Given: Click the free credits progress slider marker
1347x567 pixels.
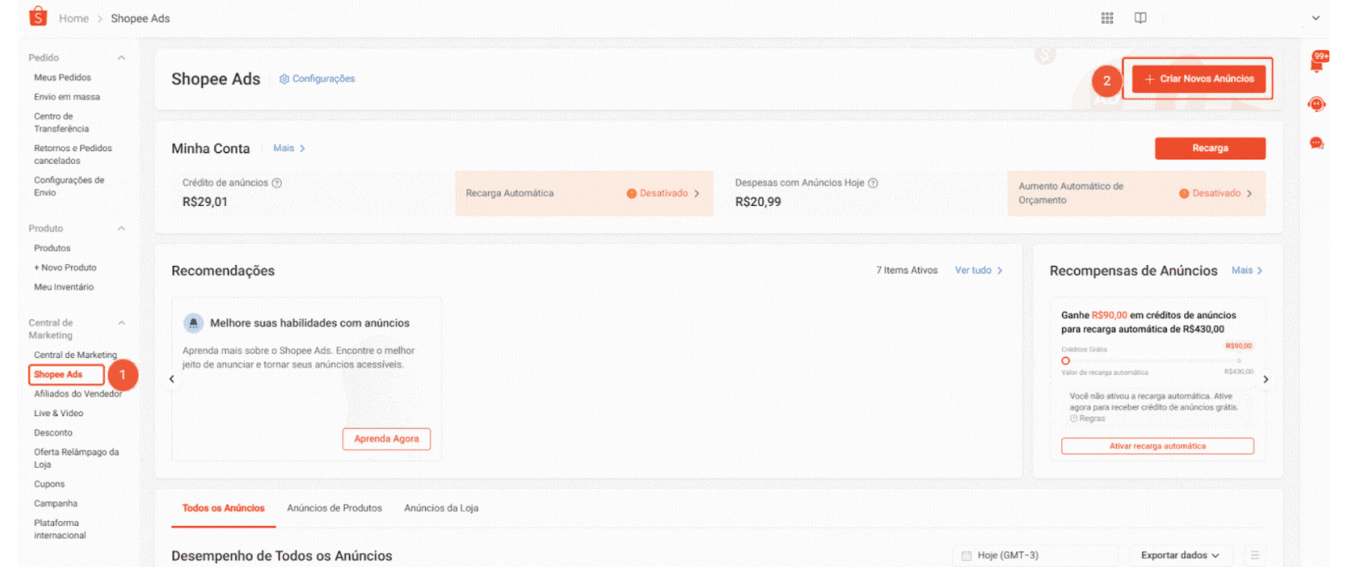Looking at the screenshot, I should tap(1065, 361).
